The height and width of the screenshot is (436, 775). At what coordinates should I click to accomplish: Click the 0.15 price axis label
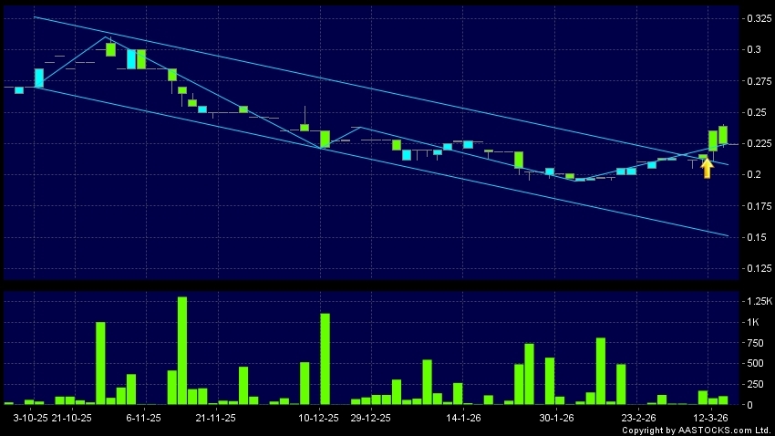pyautogui.click(x=751, y=238)
